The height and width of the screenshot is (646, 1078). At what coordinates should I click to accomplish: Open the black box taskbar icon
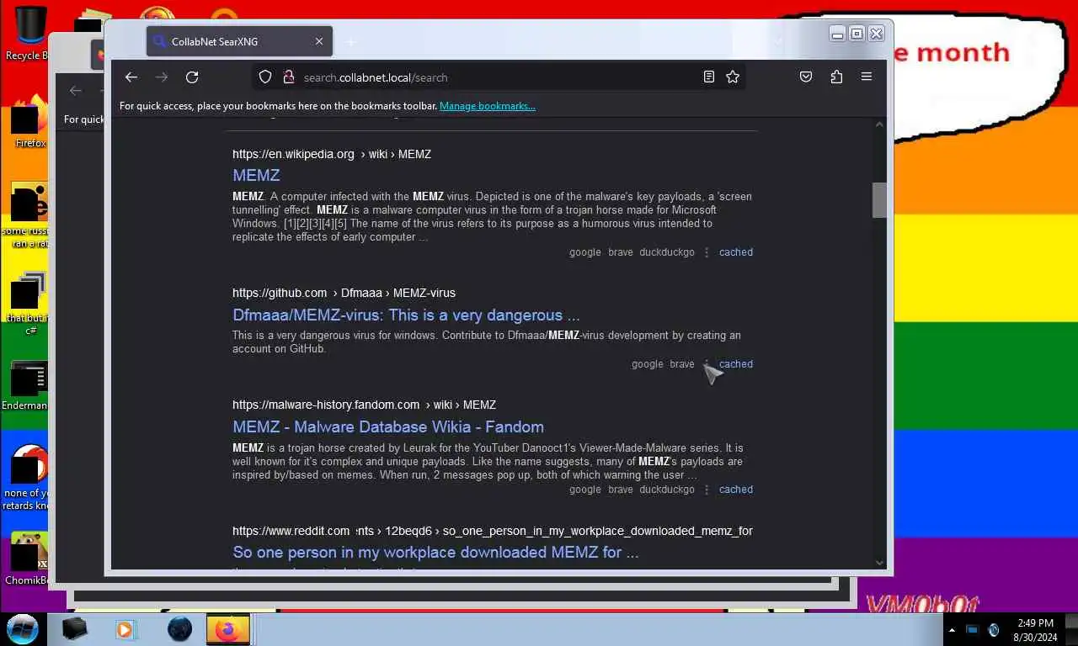[x=75, y=629]
